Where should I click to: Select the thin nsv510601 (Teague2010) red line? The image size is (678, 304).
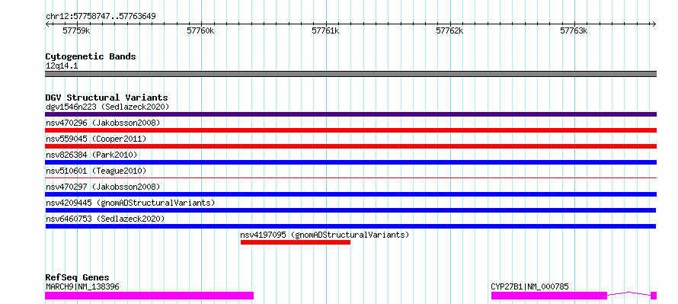click(x=350, y=178)
